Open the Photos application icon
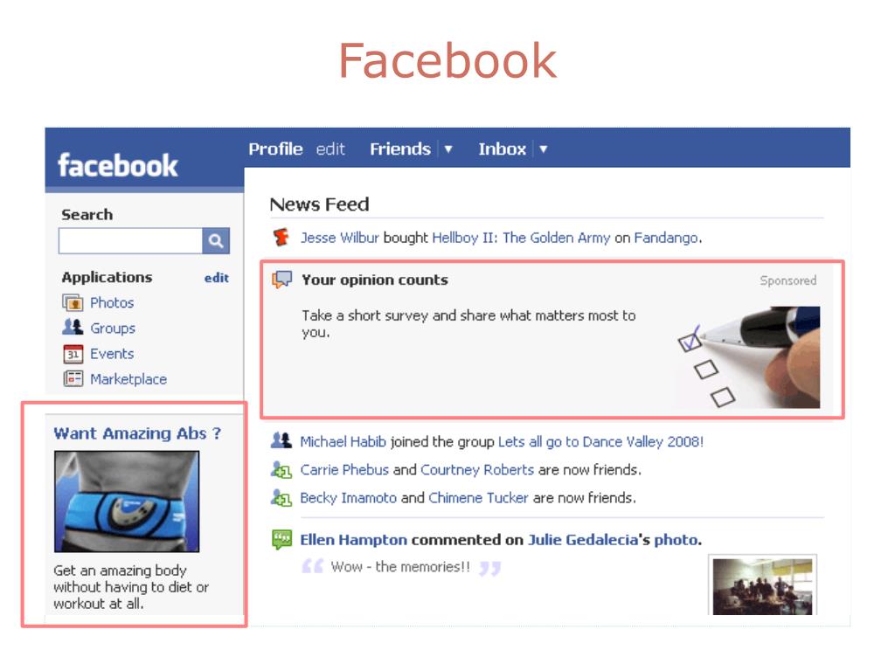Screen dimensions: 895x671 pos(73,302)
